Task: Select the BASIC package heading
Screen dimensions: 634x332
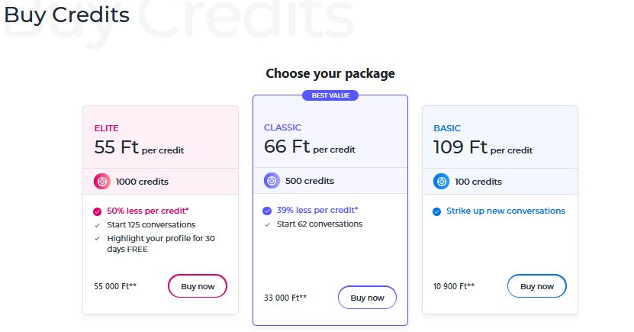Action: [447, 128]
